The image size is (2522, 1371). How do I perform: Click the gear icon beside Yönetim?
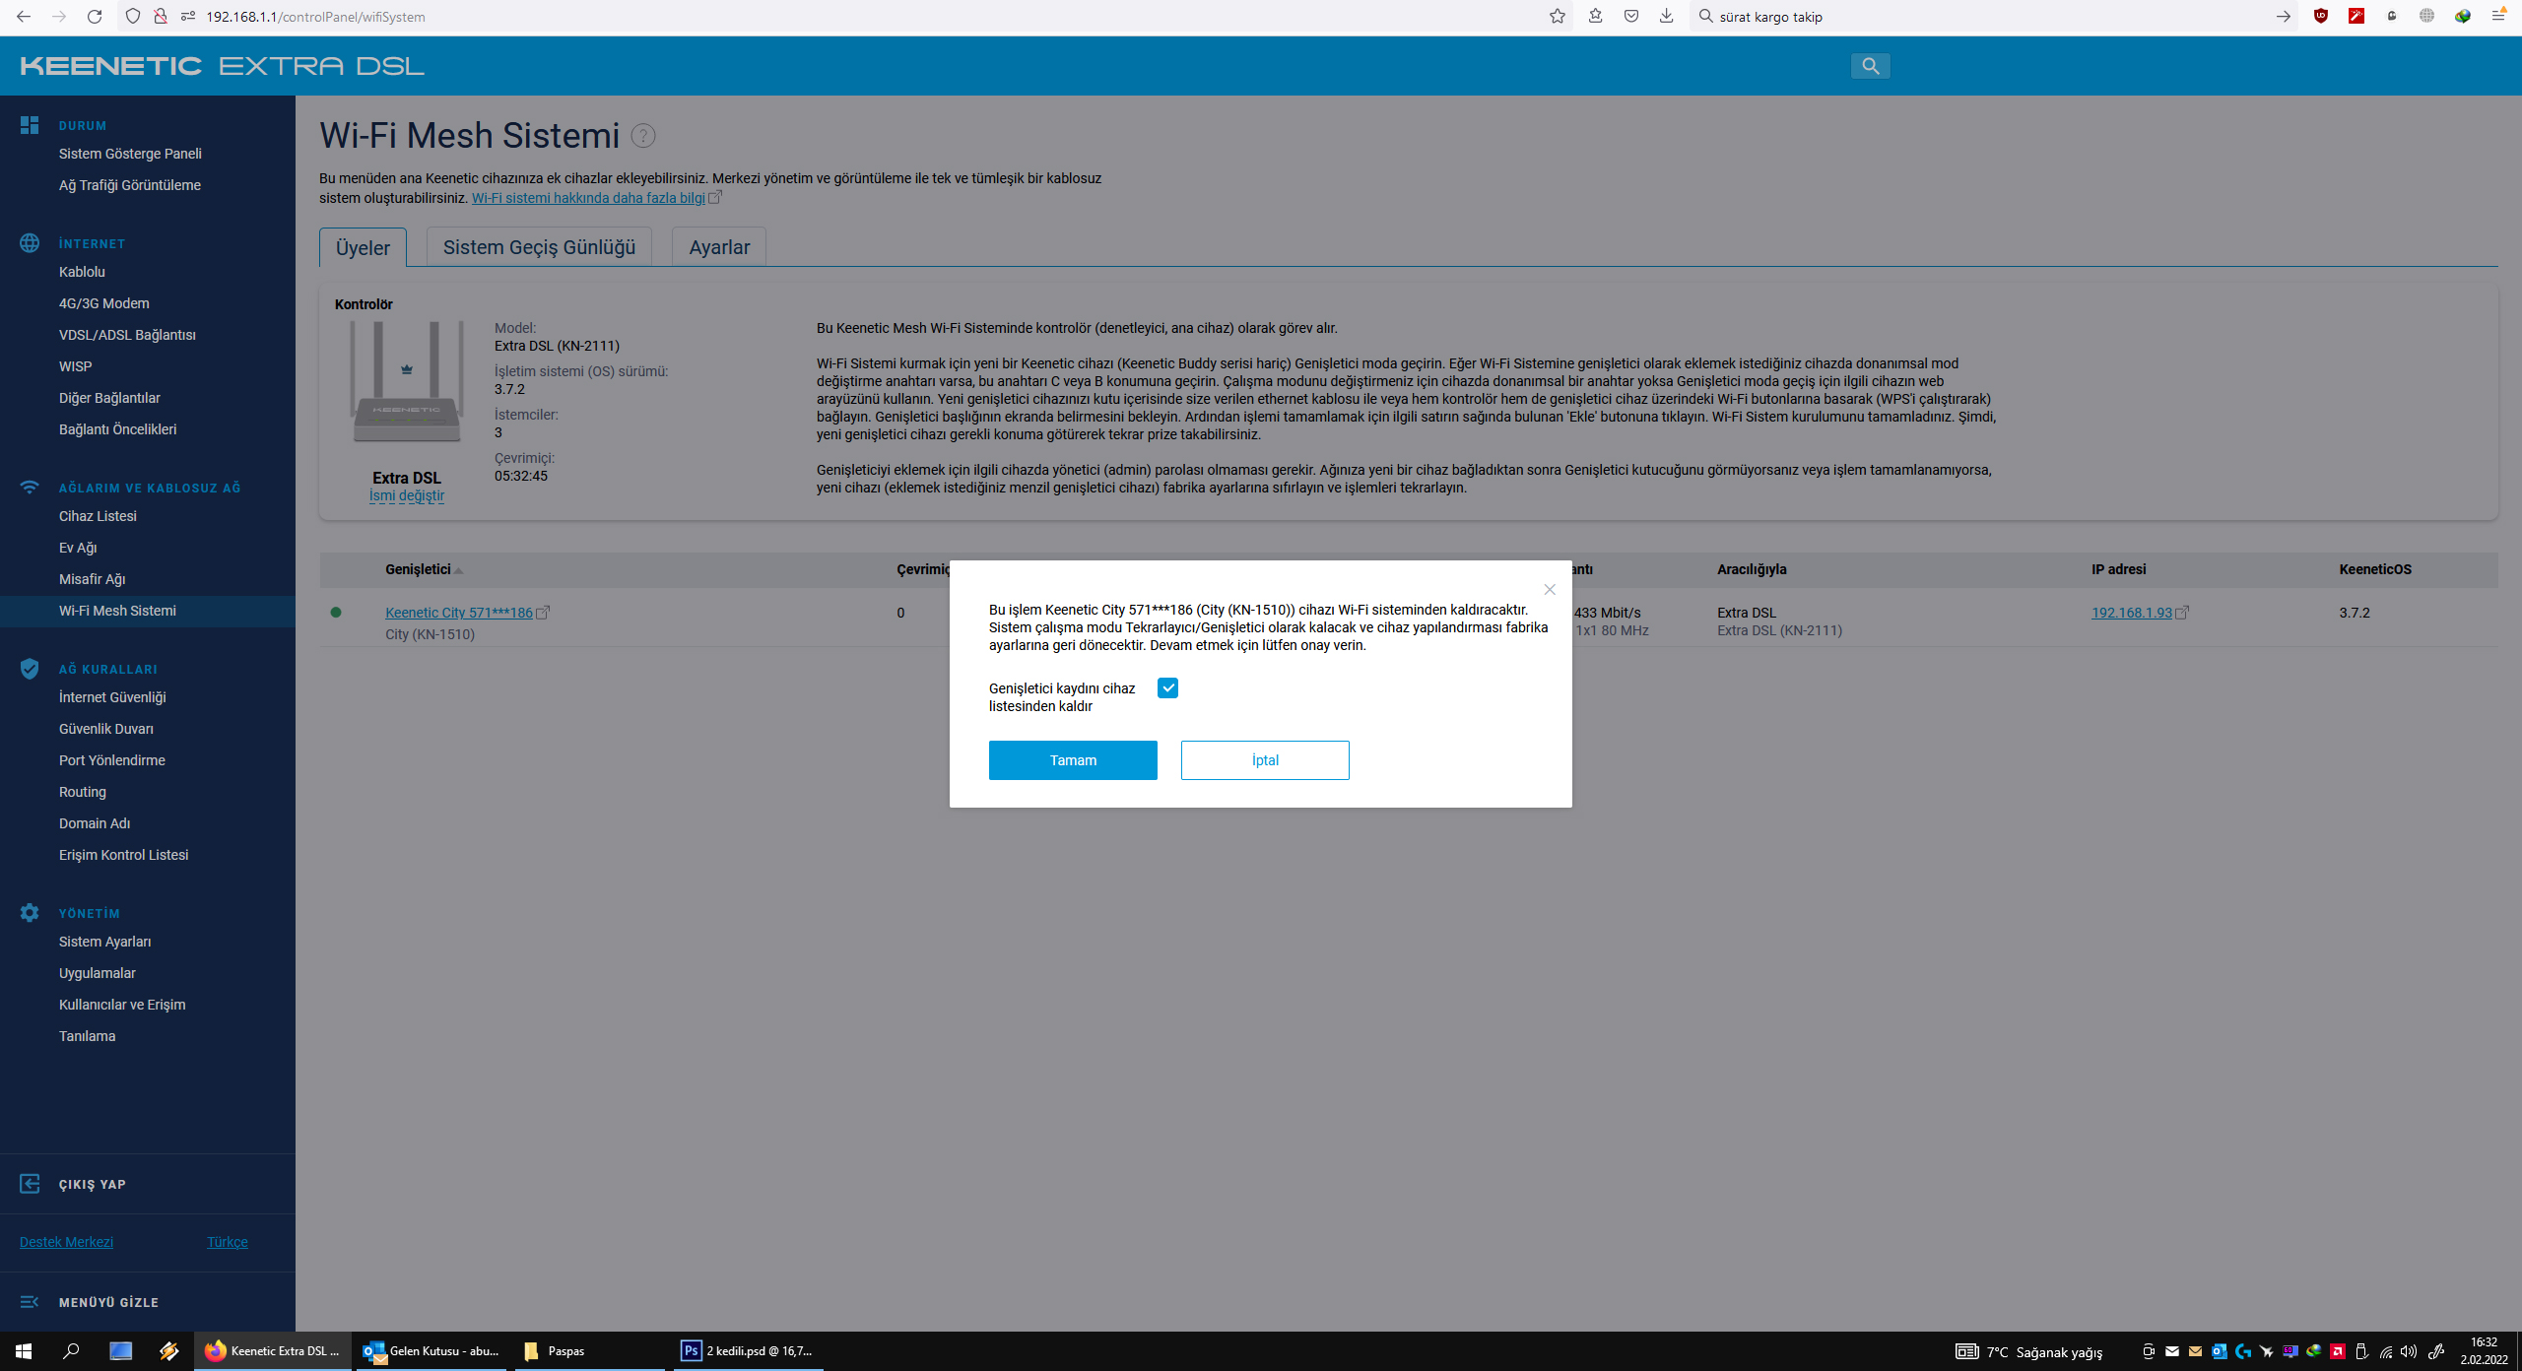30,913
